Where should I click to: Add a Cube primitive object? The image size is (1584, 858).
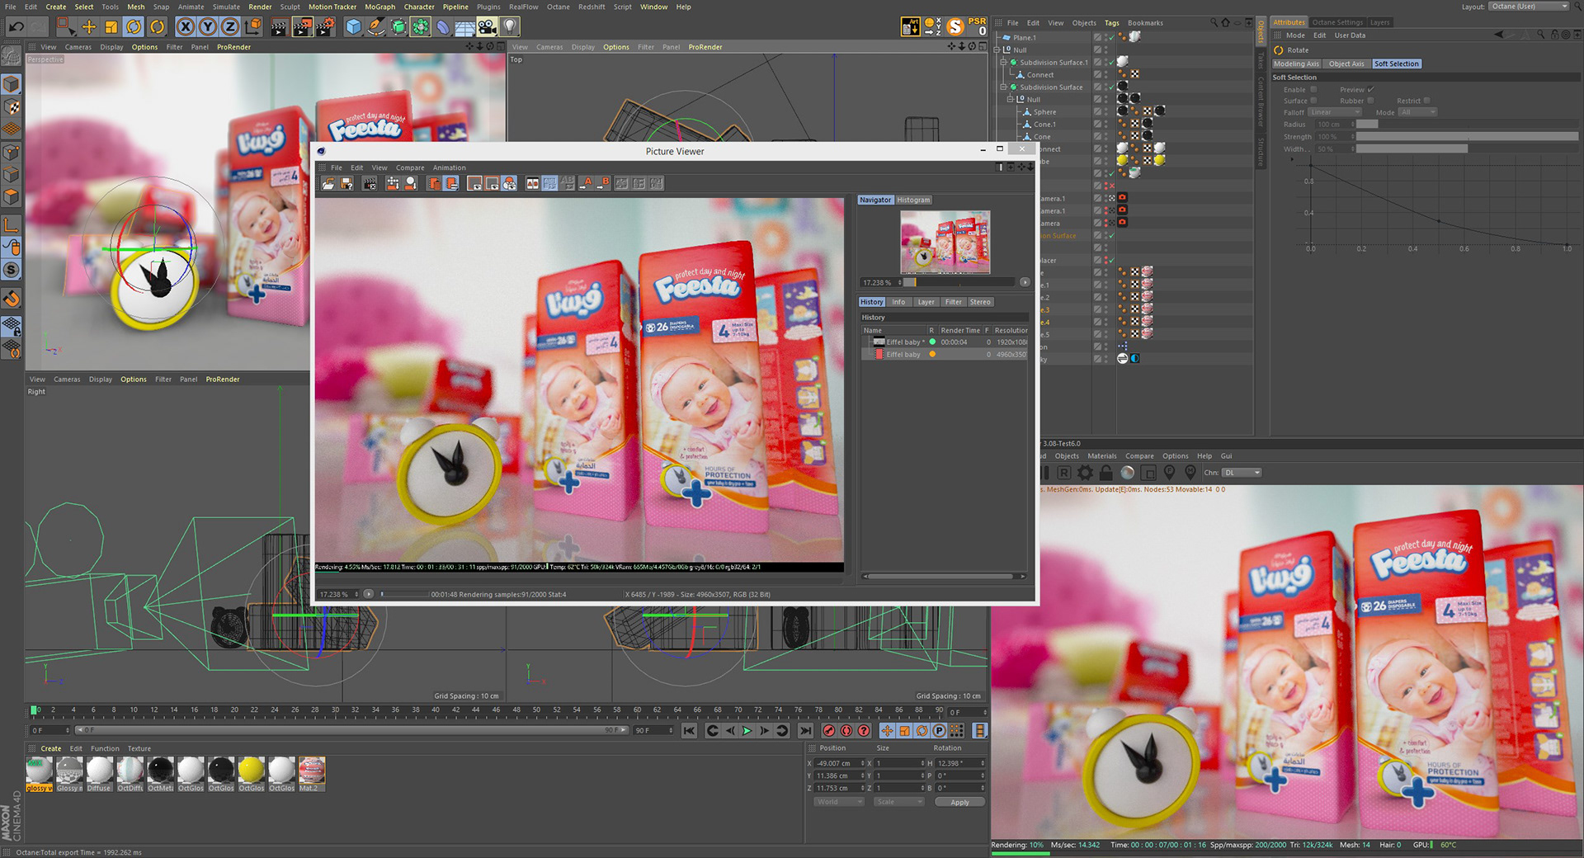pos(354,27)
